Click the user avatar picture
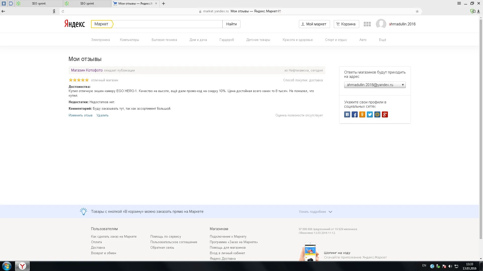 pos(381,24)
